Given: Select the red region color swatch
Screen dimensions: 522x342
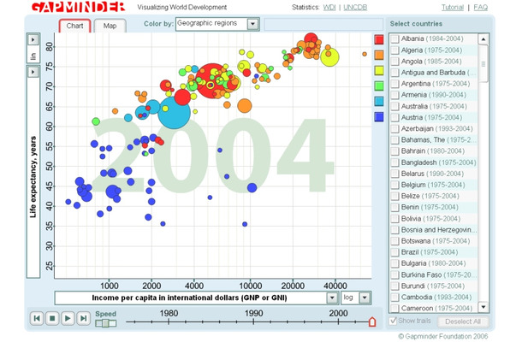Looking at the screenshot, I should click(x=379, y=39).
